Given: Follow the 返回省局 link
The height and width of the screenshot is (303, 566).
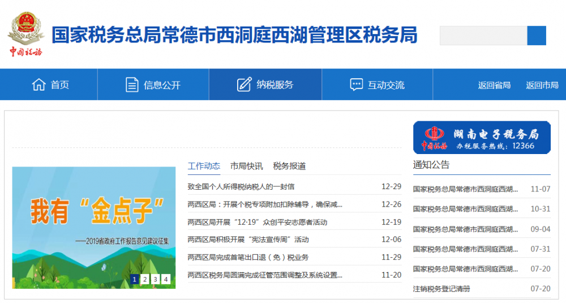Looking at the screenshot, I should [494, 85].
